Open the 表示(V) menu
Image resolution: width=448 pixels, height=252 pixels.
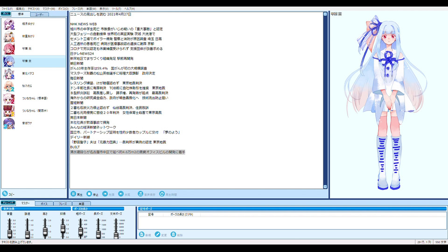pyautogui.click(x=104, y=9)
